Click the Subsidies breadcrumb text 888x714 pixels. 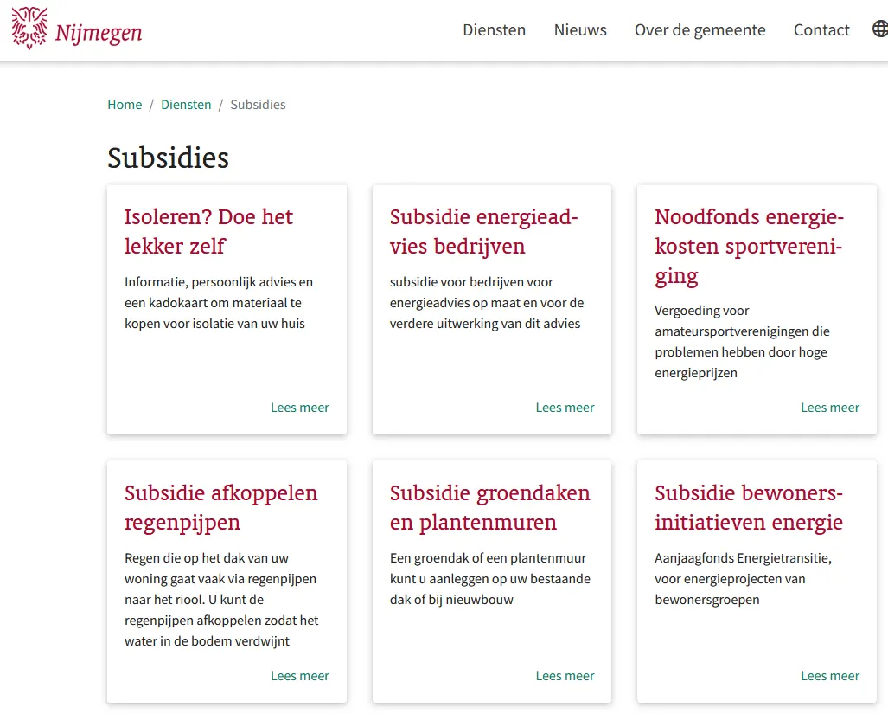258,105
